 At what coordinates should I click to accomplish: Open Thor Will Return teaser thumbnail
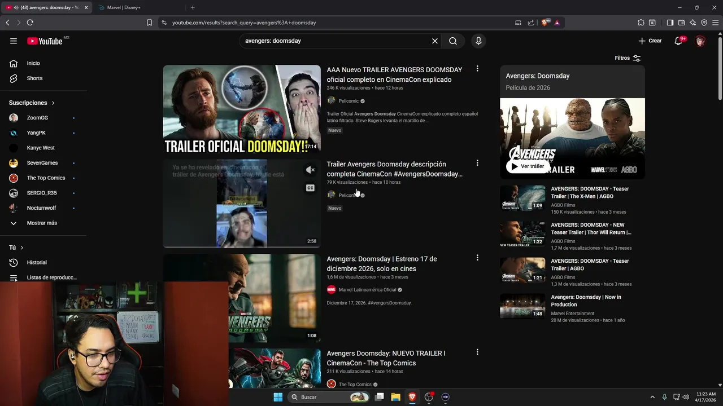pos(522,234)
